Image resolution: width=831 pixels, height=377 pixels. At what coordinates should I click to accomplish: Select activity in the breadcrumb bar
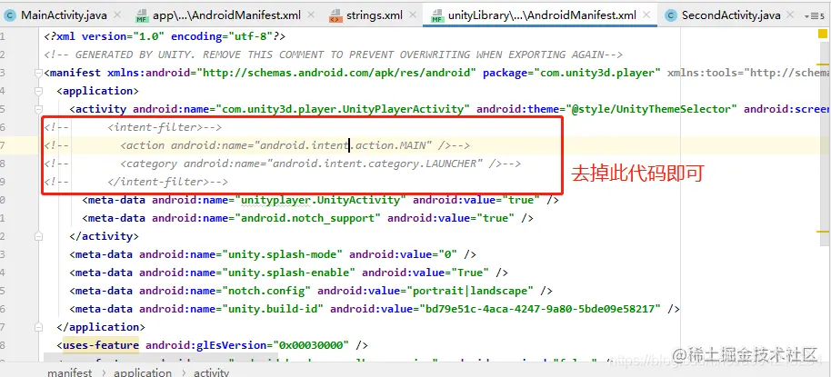tap(211, 372)
